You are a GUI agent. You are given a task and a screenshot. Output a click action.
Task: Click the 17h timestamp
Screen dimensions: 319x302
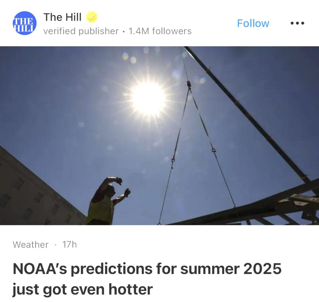69,245
